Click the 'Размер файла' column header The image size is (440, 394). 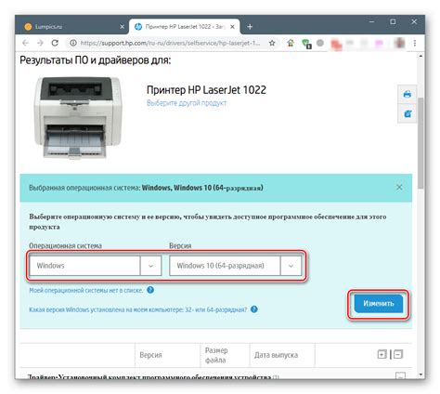click(x=216, y=355)
